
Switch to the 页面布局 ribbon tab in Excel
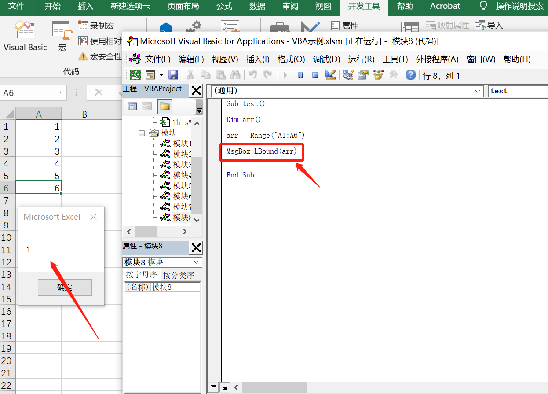183,6
